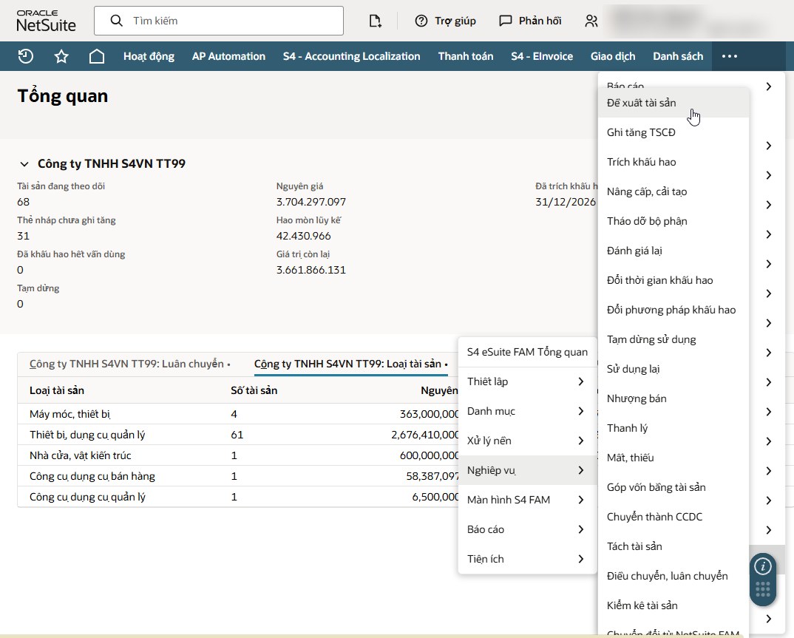Click the Phản hồi feedback link
The image size is (794, 638).
[x=540, y=21]
